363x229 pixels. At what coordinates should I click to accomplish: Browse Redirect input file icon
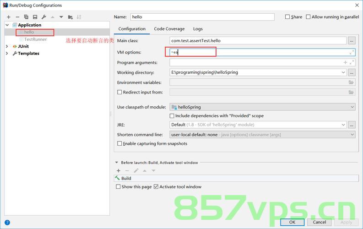coord(351,92)
